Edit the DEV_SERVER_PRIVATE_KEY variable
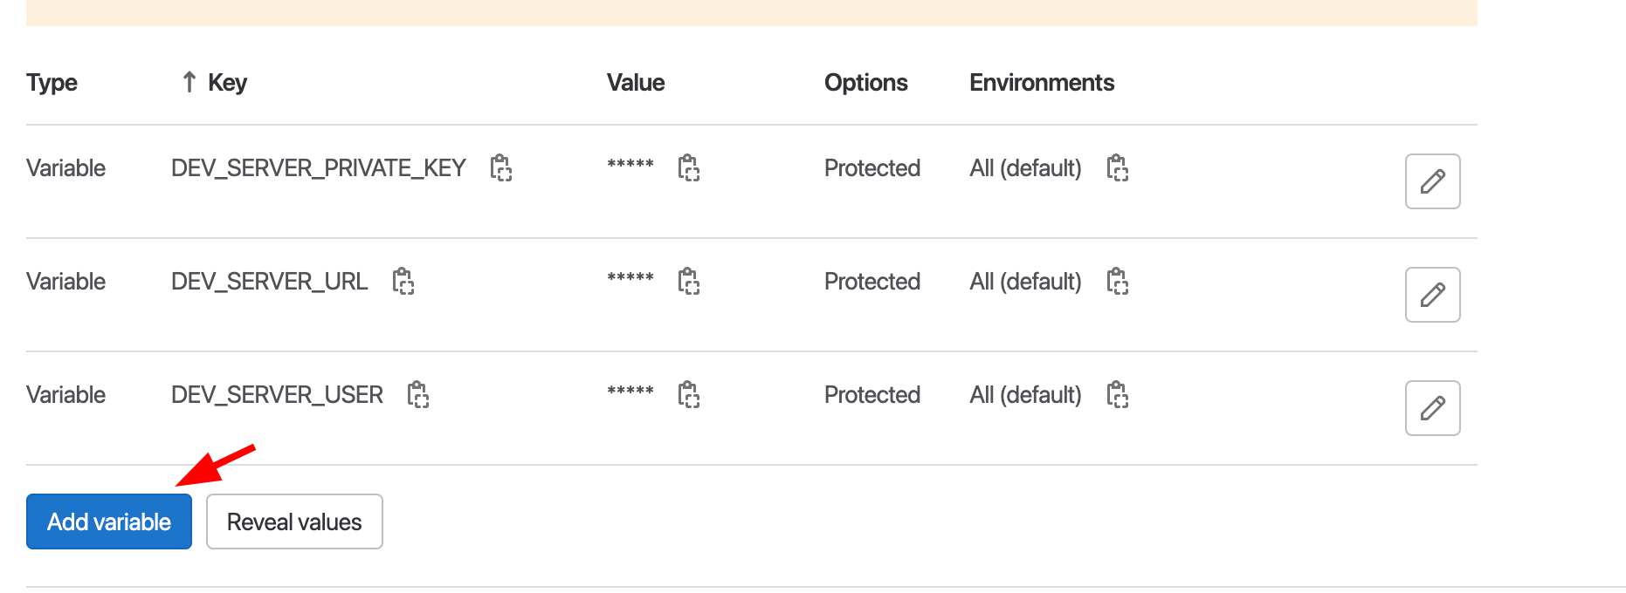Viewport: 1626px width, 593px height. [1432, 181]
